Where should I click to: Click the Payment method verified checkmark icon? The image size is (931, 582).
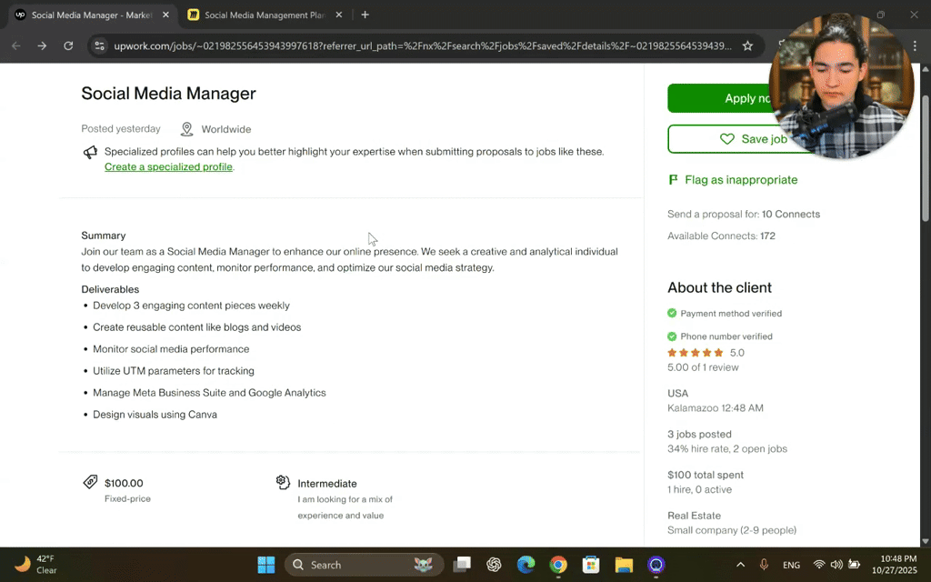point(673,313)
